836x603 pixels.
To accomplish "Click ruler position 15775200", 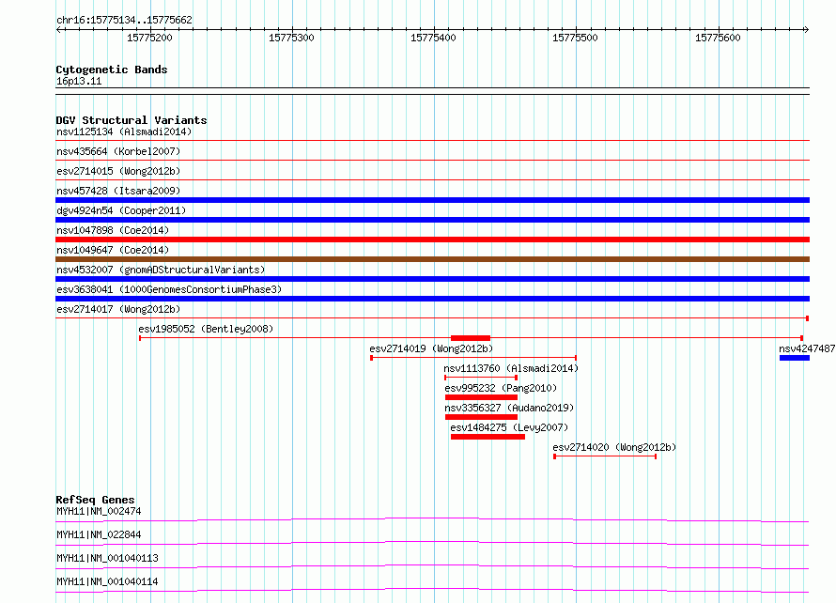I will coord(149,38).
